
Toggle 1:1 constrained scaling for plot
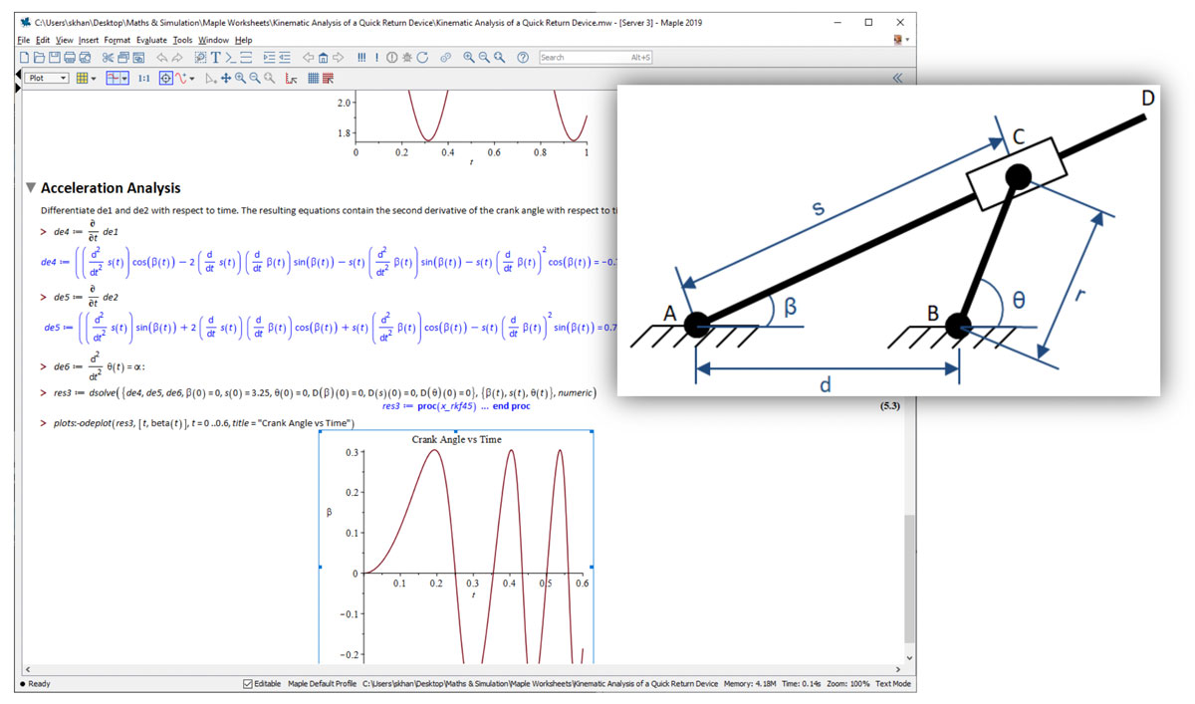143,78
